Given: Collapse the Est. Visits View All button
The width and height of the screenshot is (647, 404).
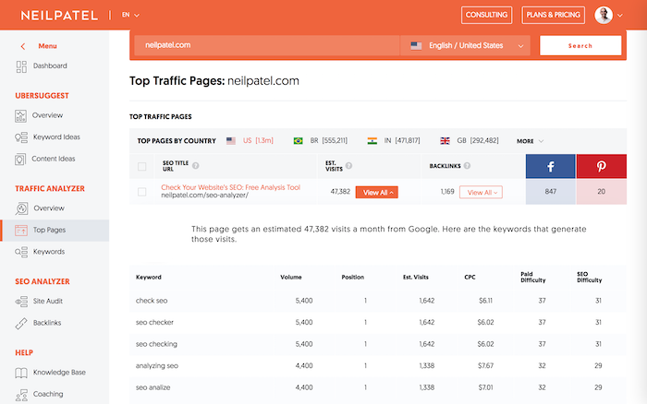Looking at the screenshot, I should tap(377, 193).
